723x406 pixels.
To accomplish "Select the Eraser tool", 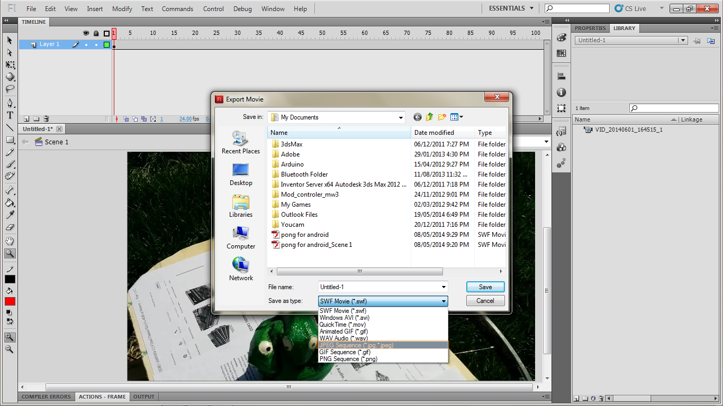I will pyautogui.click(x=10, y=227).
